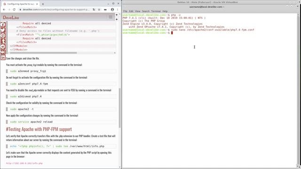Viewport: 301px width, 169px height.
Task: Reload the browser page
Action: 14,9
